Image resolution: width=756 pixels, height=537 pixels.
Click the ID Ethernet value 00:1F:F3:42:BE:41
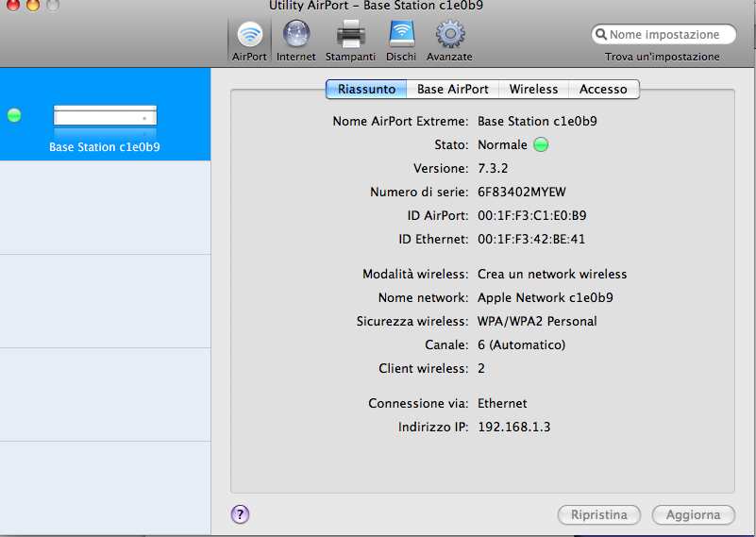tap(531, 239)
